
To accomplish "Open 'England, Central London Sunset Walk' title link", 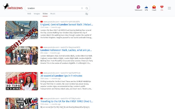I will tap(67, 25).
